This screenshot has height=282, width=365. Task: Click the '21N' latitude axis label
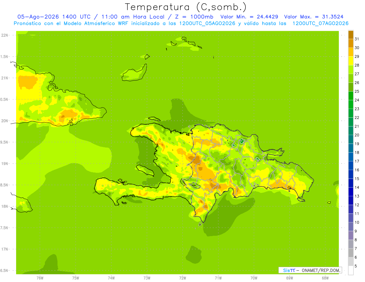pos(5,78)
